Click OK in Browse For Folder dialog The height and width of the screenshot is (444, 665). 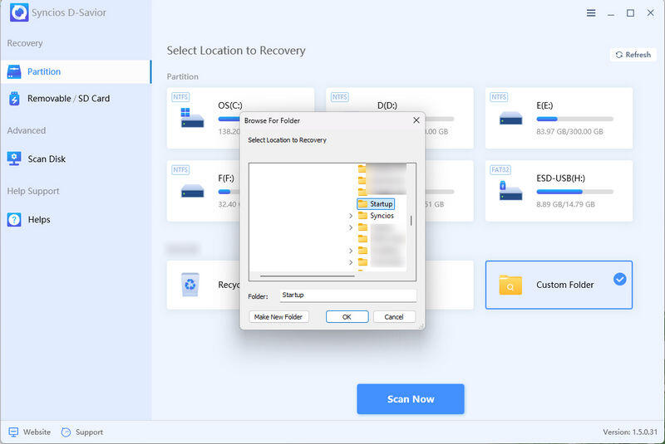[347, 317]
